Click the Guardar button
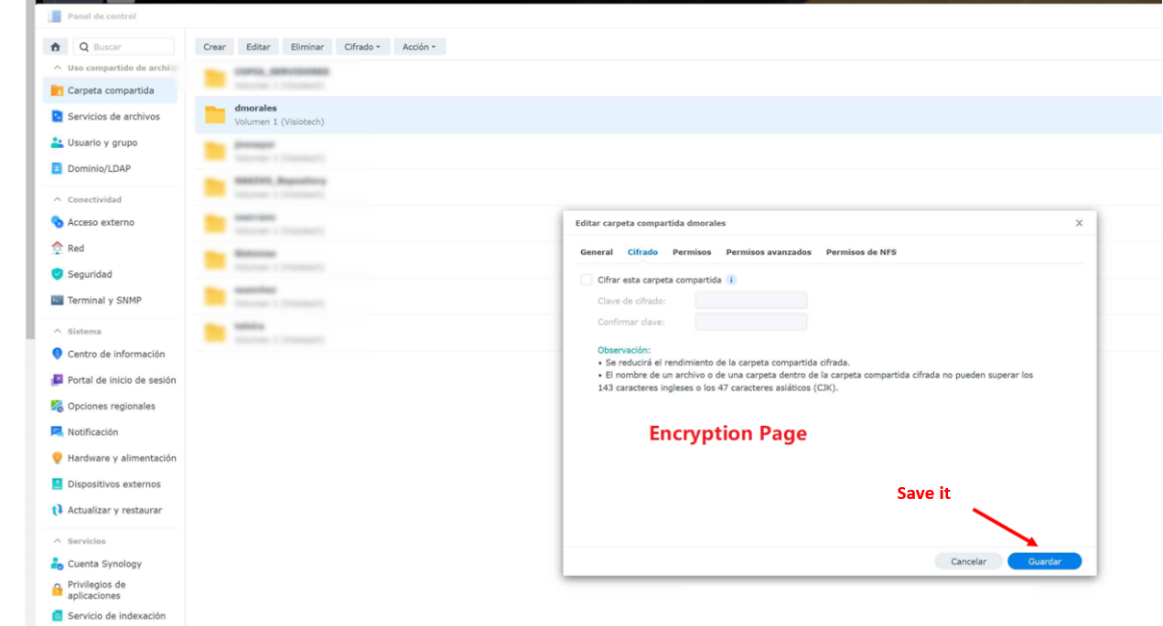Screen dimensions: 1163x626 click(1044, 562)
